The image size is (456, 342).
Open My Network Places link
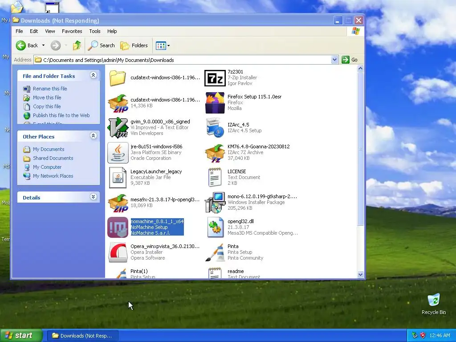point(53,176)
